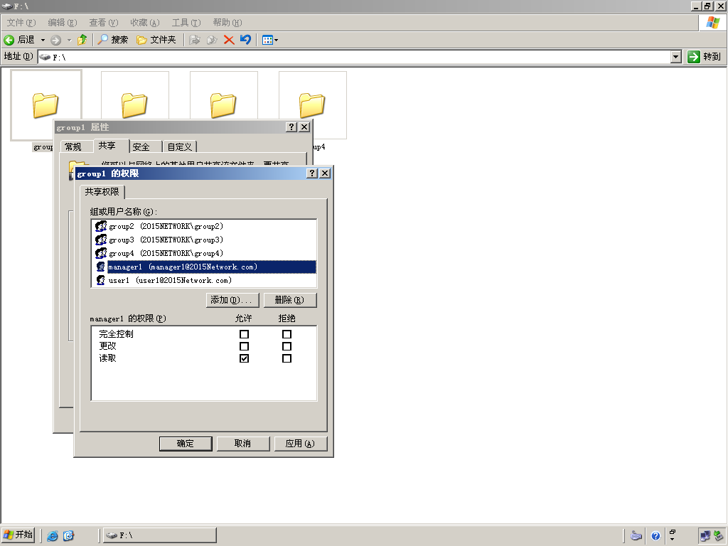The height and width of the screenshot is (546, 728).
Task: Click the keyboard icon in system tray
Action: [x=636, y=536]
